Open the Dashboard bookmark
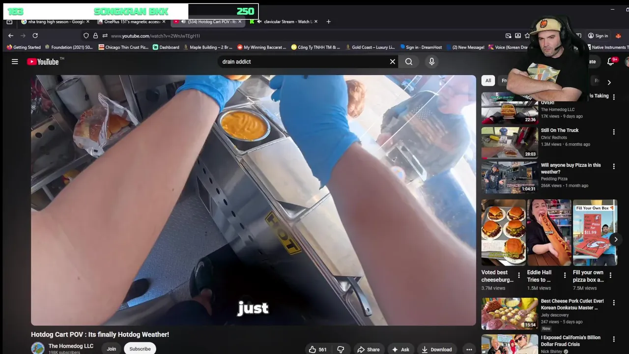This screenshot has height=354, width=629. pos(166,47)
